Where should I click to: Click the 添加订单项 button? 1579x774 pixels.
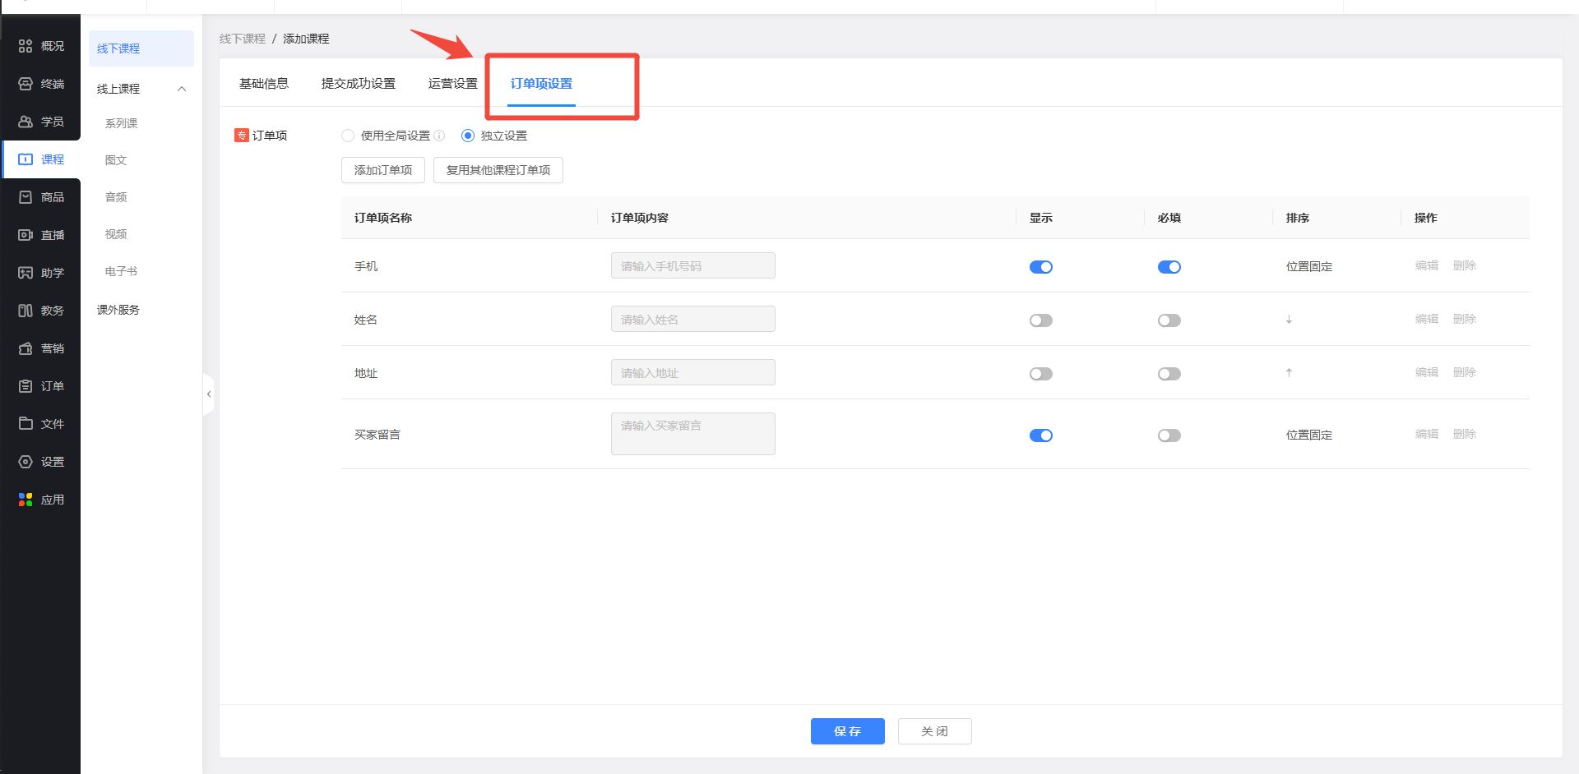coord(382,170)
